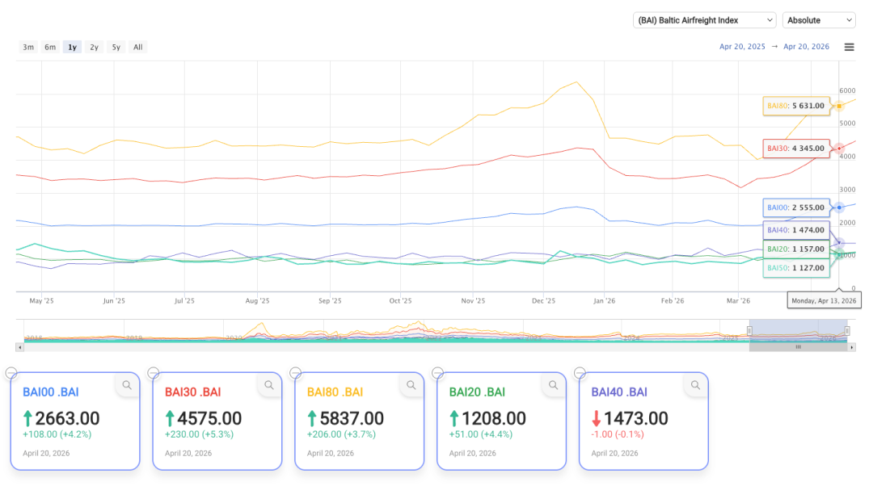Open the chart hamburger context menu
Viewport: 873px width, 486px height.
tap(849, 47)
